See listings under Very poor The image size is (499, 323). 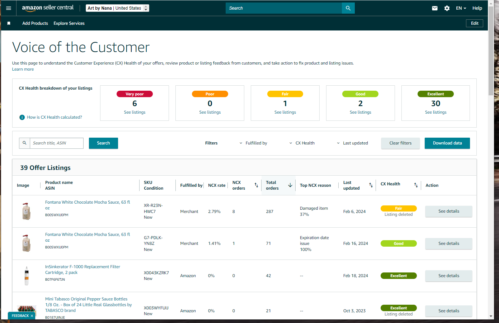135,112
